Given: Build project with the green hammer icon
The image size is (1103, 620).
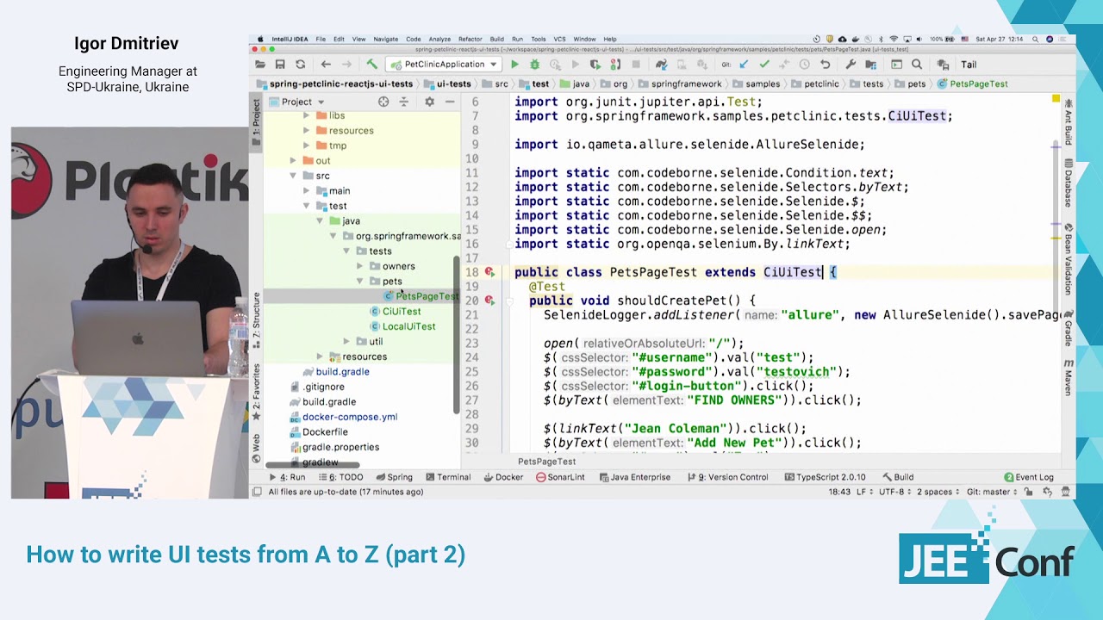Looking at the screenshot, I should click(x=371, y=65).
